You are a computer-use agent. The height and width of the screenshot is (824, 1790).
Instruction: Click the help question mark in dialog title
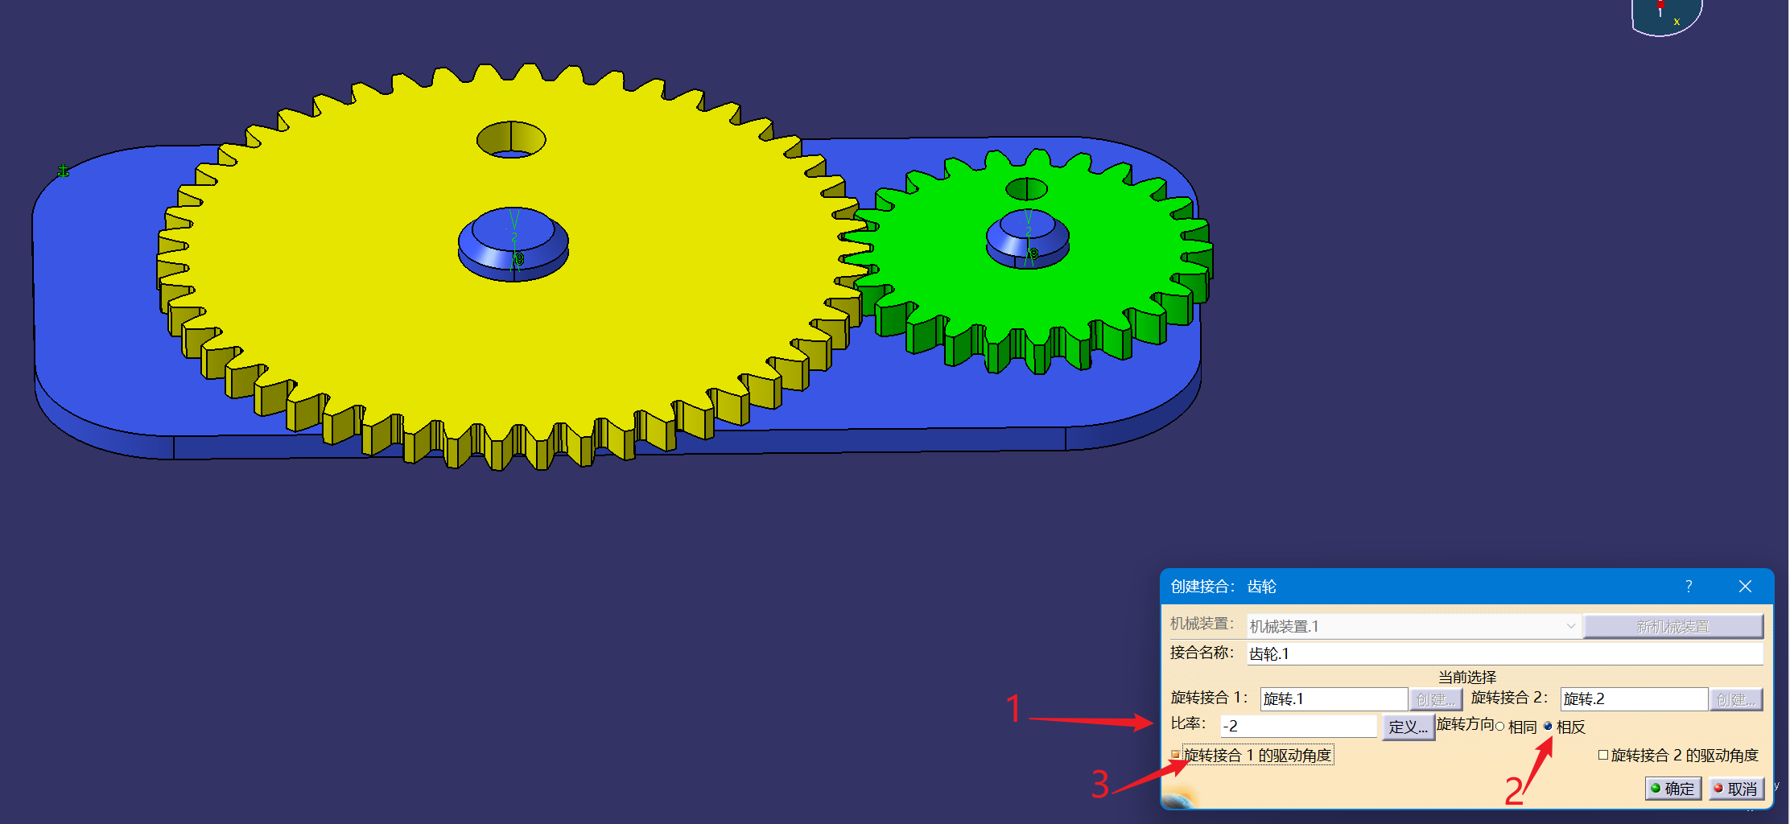[1689, 587]
